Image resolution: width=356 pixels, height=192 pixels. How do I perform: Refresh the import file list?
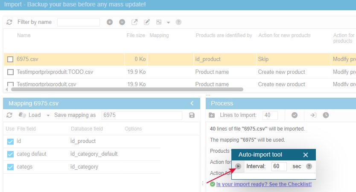pos(9,22)
